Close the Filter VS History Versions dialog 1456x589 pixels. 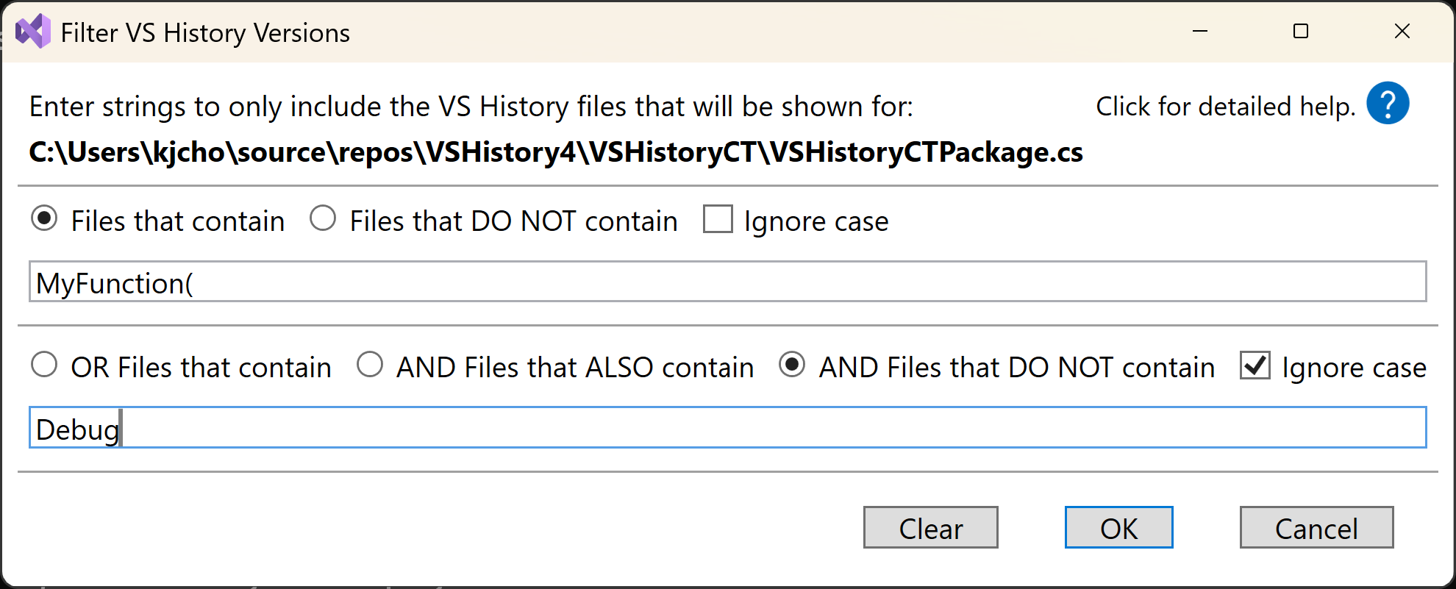tap(1402, 32)
